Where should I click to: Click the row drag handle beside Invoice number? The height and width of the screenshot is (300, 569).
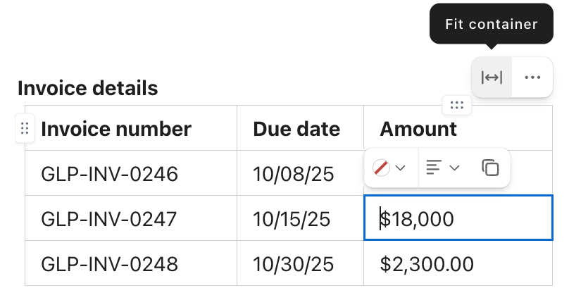point(24,129)
